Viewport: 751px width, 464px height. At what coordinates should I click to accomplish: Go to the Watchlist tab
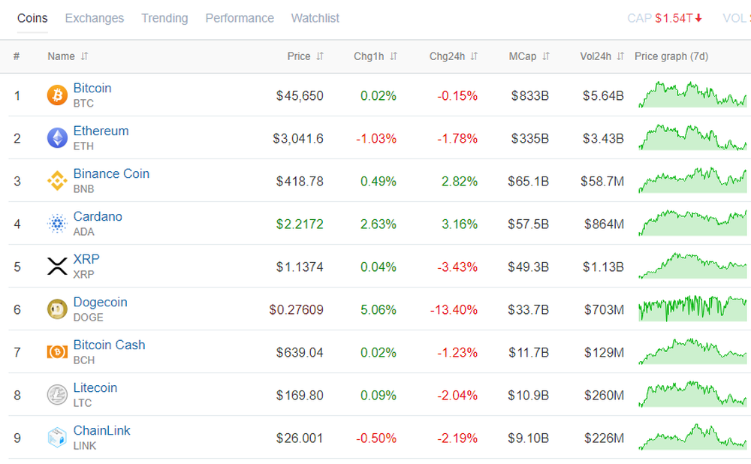click(x=315, y=18)
